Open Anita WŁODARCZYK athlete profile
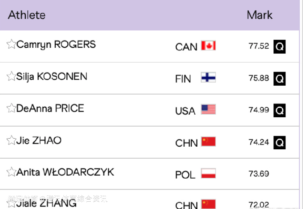303x209 pixels. pyautogui.click(x=65, y=172)
